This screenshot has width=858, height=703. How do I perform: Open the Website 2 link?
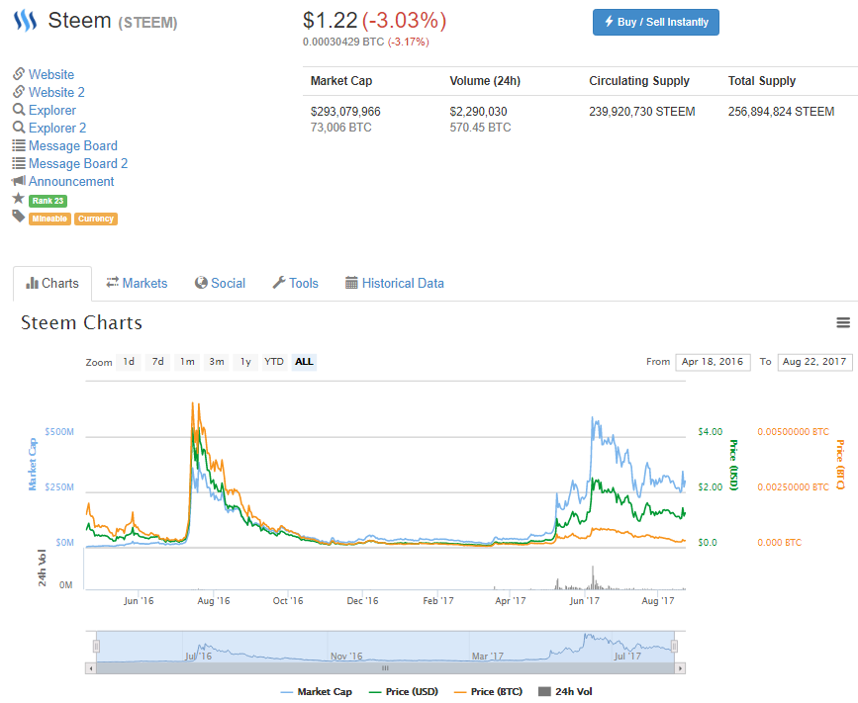tap(56, 92)
